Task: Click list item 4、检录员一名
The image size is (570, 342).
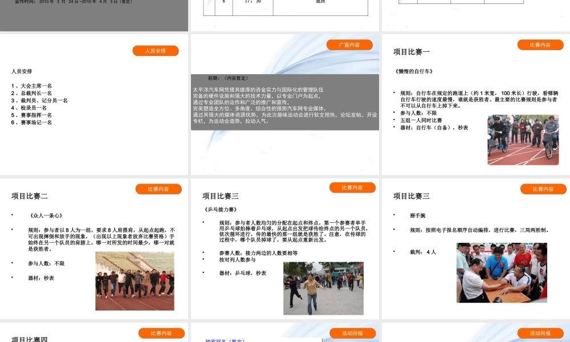Action: click(29, 108)
